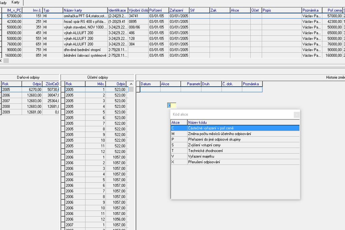Image resolution: width=345 pixels, height=230 pixels.
Task: Click Účetní odpisy scrollbar up arrow
Action: [x=131, y=84]
